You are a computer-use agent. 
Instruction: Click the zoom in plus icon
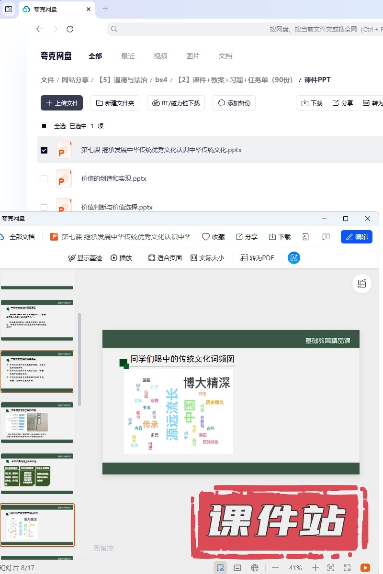tap(315, 568)
